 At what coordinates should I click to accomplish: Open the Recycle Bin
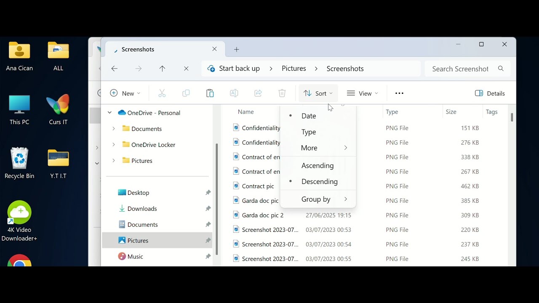(19, 164)
